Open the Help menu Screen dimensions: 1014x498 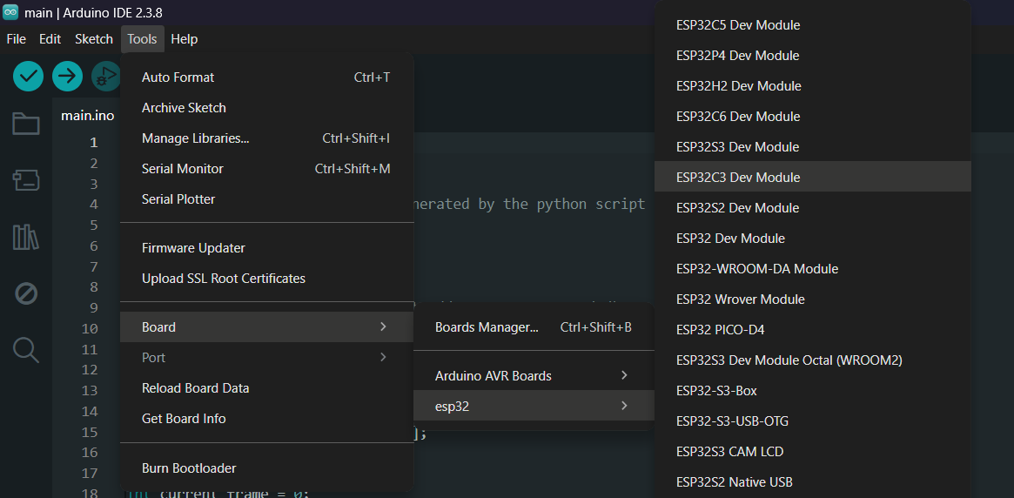185,39
